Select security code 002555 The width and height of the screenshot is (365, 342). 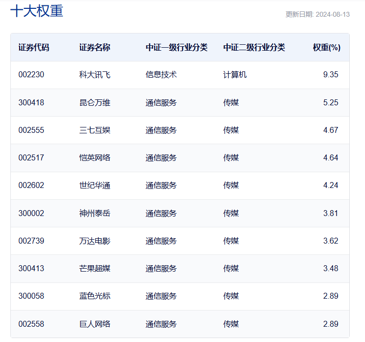31,130
